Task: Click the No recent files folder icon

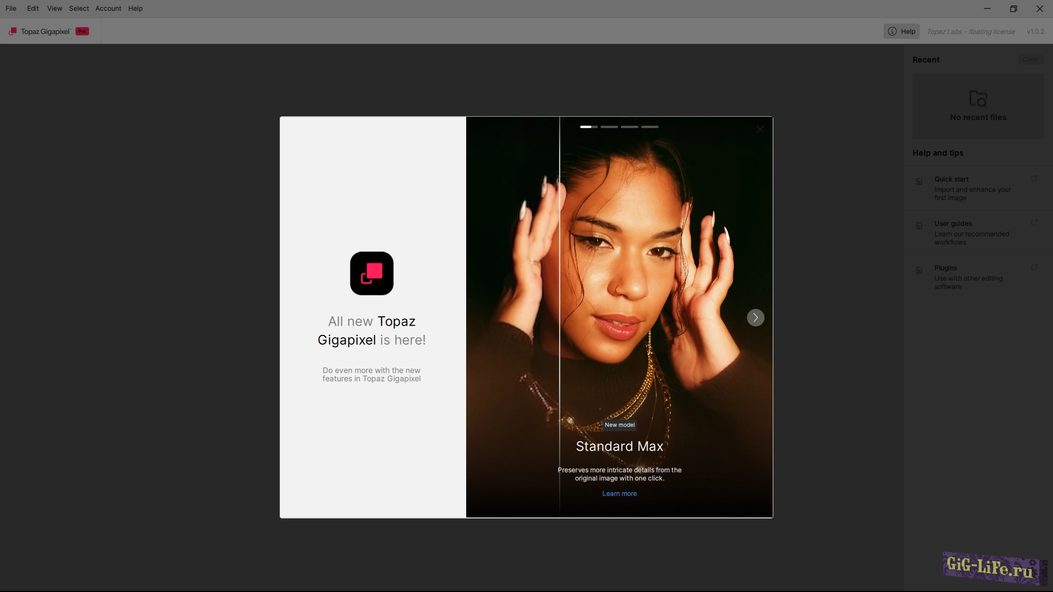Action: [x=978, y=99]
